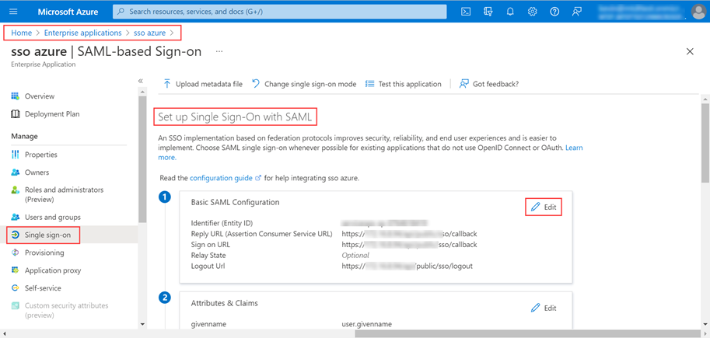Open Properties in the sidebar
Viewport: 710px width, 338px height.
coord(40,155)
